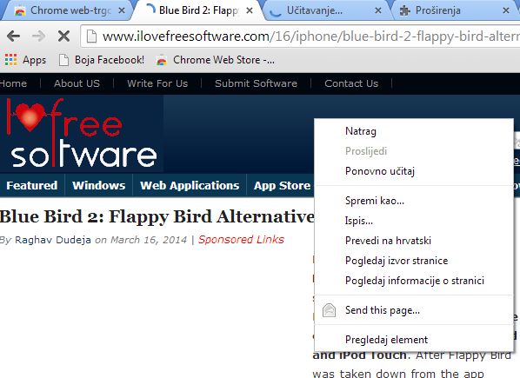The image size is (520, 378).
Task: Select Spremi kao... menu entry
Action: 414,201
